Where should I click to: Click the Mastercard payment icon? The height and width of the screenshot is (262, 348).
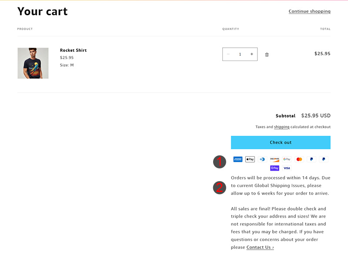299,159
